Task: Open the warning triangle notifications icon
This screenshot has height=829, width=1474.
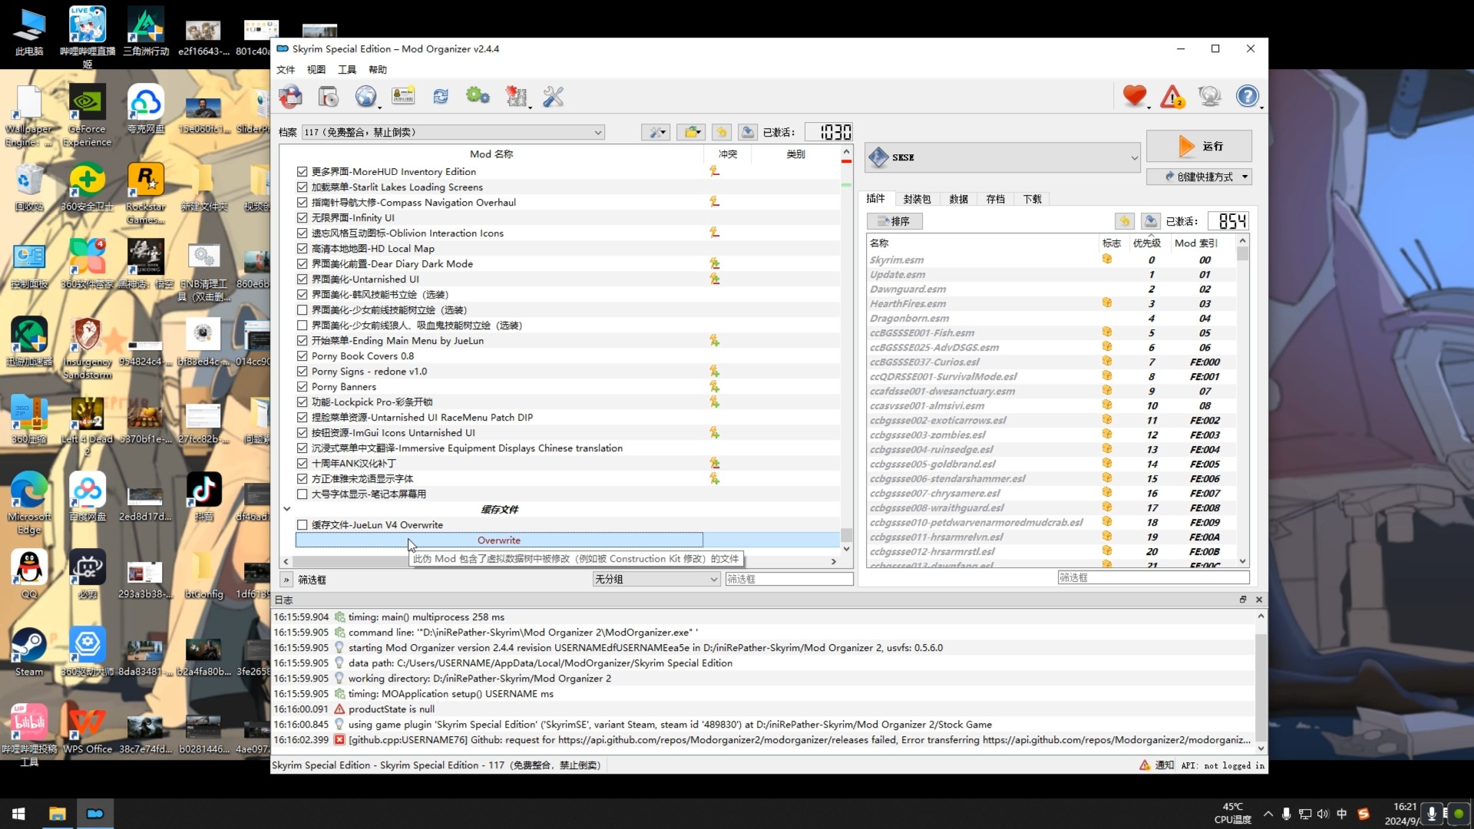Action: click(1172, 97)
